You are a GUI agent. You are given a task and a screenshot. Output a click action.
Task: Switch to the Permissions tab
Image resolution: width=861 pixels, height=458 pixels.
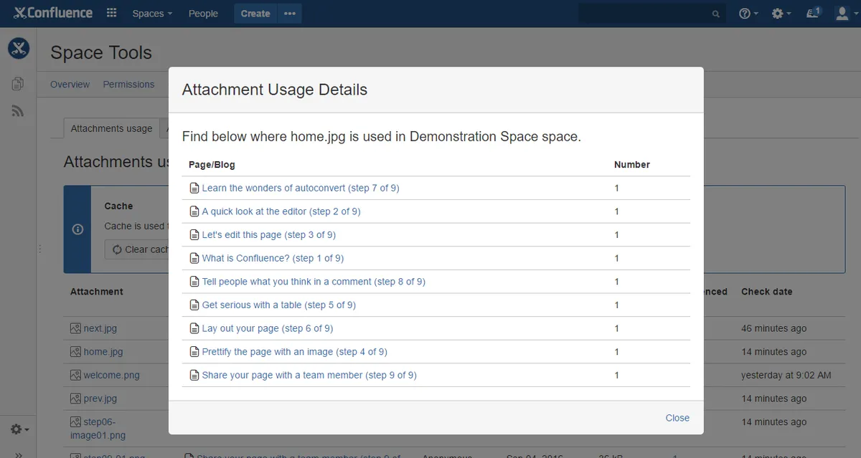(x=128, y=84)
